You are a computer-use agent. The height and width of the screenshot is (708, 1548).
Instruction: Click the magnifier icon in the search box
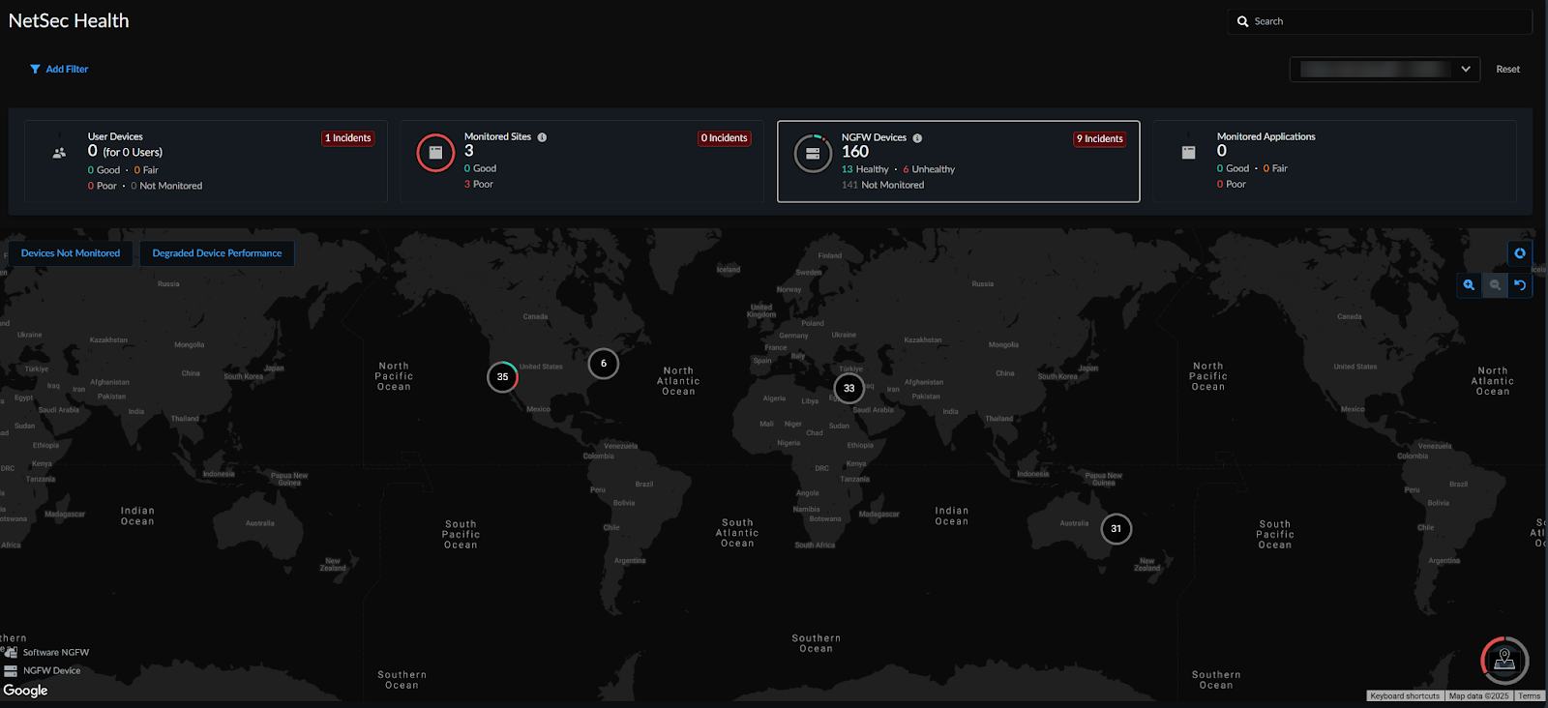1242,21
